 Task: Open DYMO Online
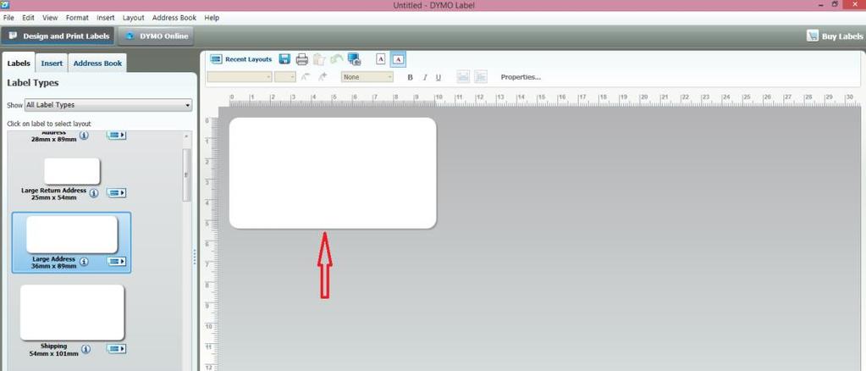156,36
